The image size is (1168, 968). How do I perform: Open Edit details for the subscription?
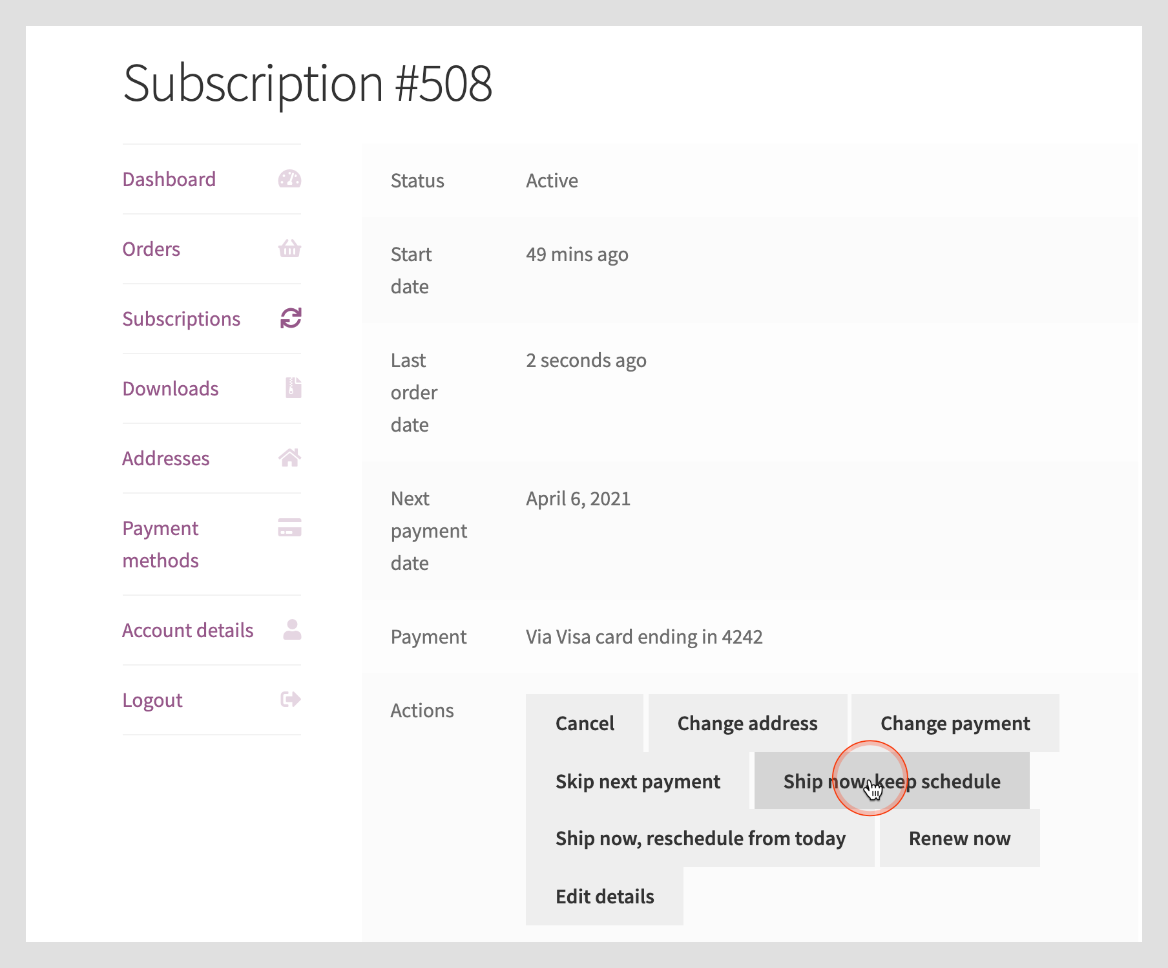[x=605, y=896]
